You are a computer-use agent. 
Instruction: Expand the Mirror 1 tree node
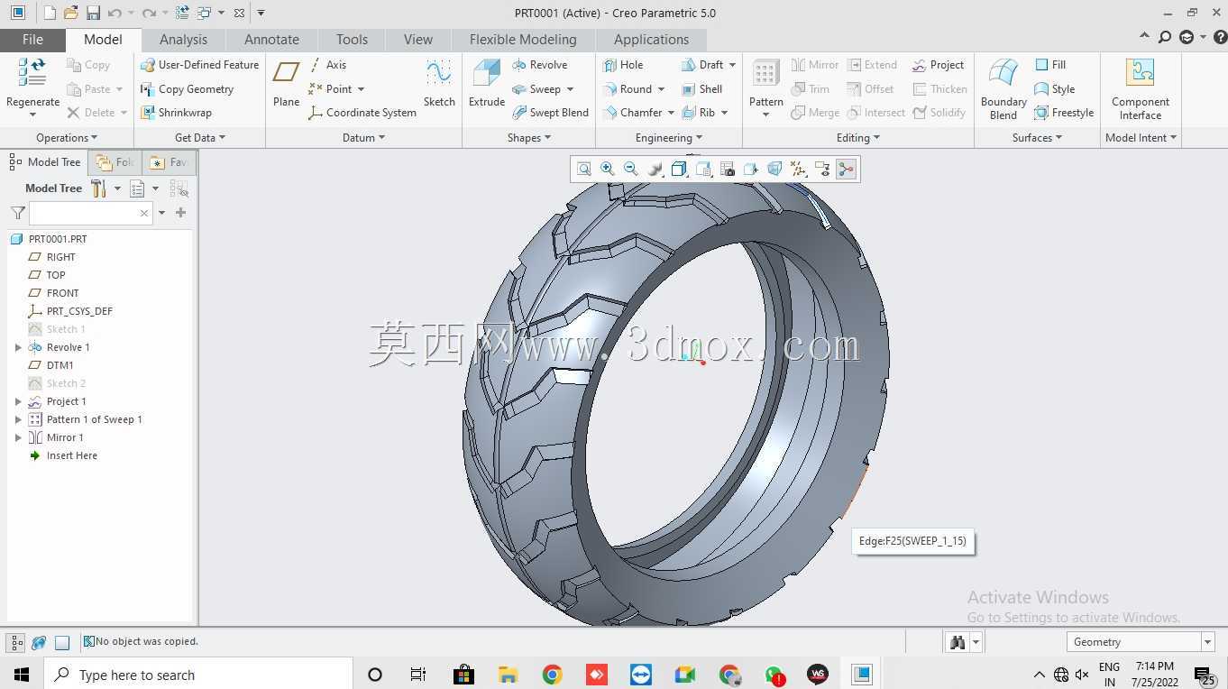(18, 437)
